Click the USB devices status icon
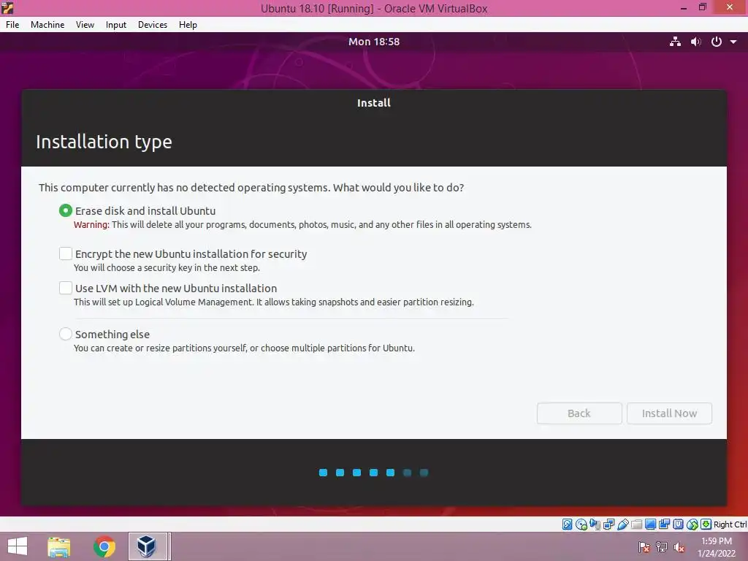Image resolution: width=748 pixels, height=561 pixels. pyautogui.click(x=623, y=524)
